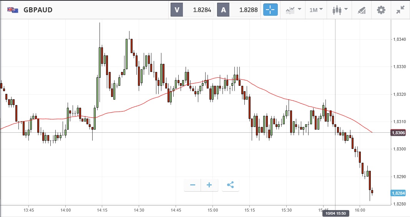The image size is (410, 217).
Task: Share the chart via share icon
Action: (230, 185)
